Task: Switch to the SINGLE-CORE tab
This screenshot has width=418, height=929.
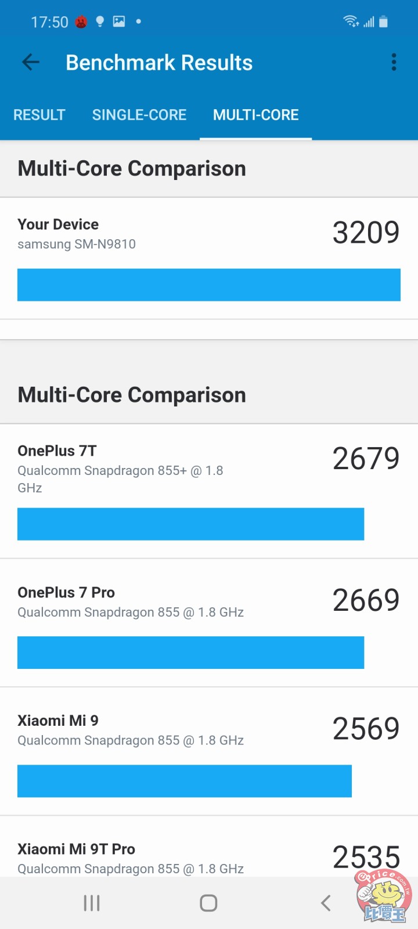Action: [139, 115]
